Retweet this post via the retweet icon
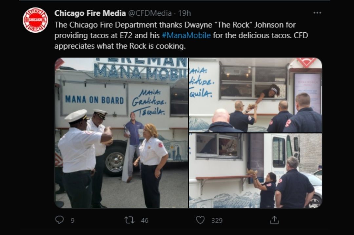354x235 pixels. coord(129,220)
